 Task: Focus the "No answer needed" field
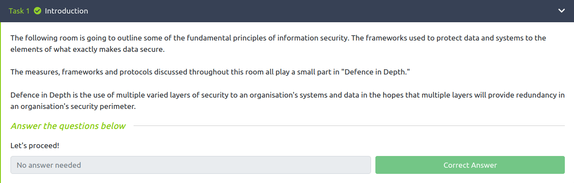pyautogui.click(x=191, y=165)
